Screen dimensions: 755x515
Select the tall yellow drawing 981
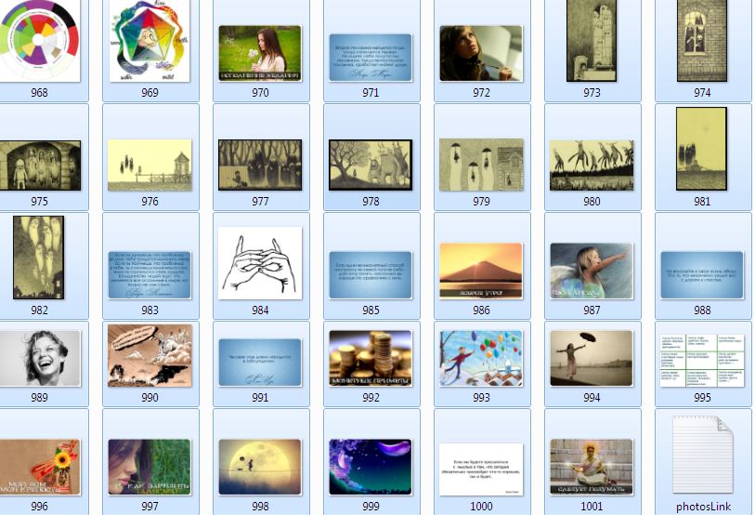point(701,149)
